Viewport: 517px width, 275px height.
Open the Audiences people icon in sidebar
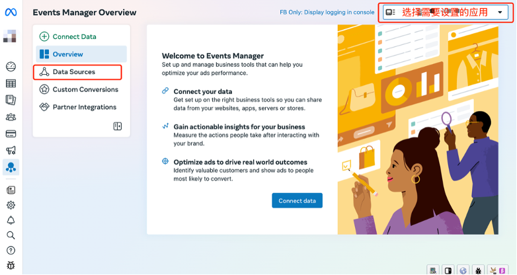pyautogui.click(x=11, y=117)
